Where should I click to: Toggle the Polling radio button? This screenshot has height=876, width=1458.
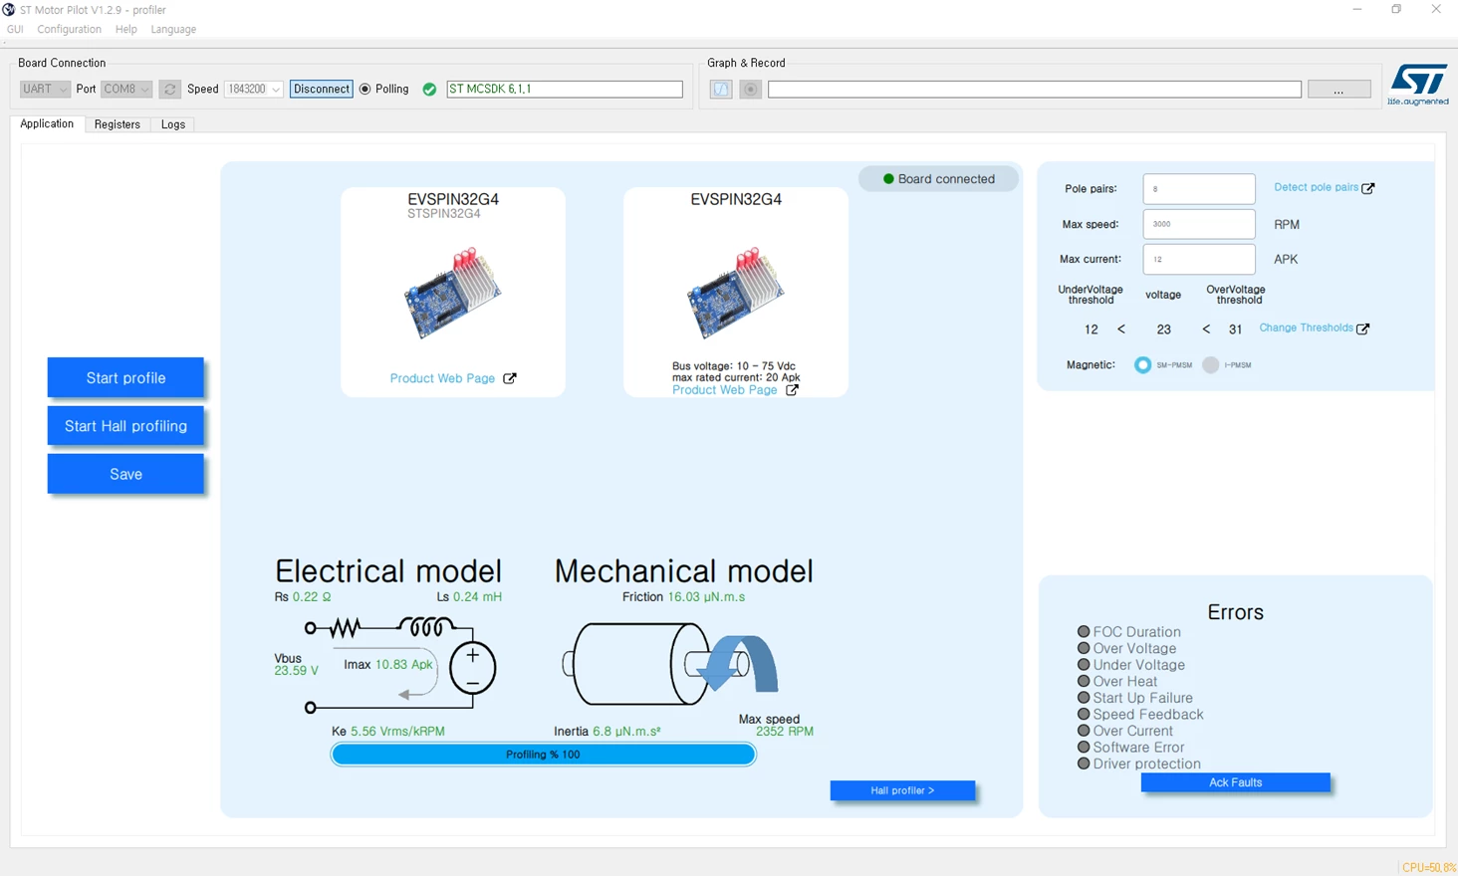(365, 90)
